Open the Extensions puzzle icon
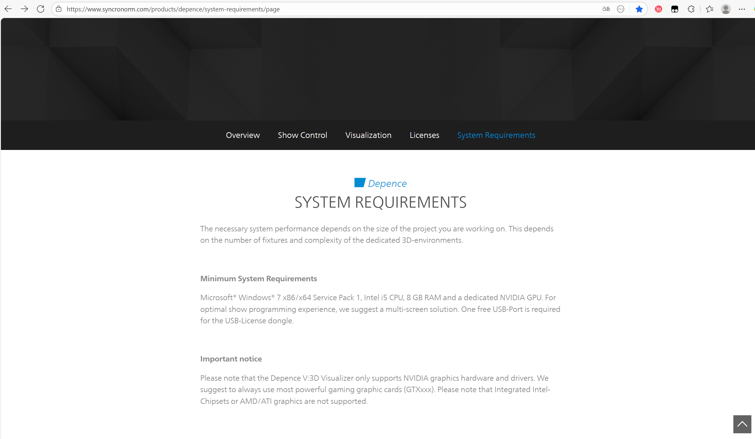Screen dimensions: 755x439 click(x=691, y=9)
